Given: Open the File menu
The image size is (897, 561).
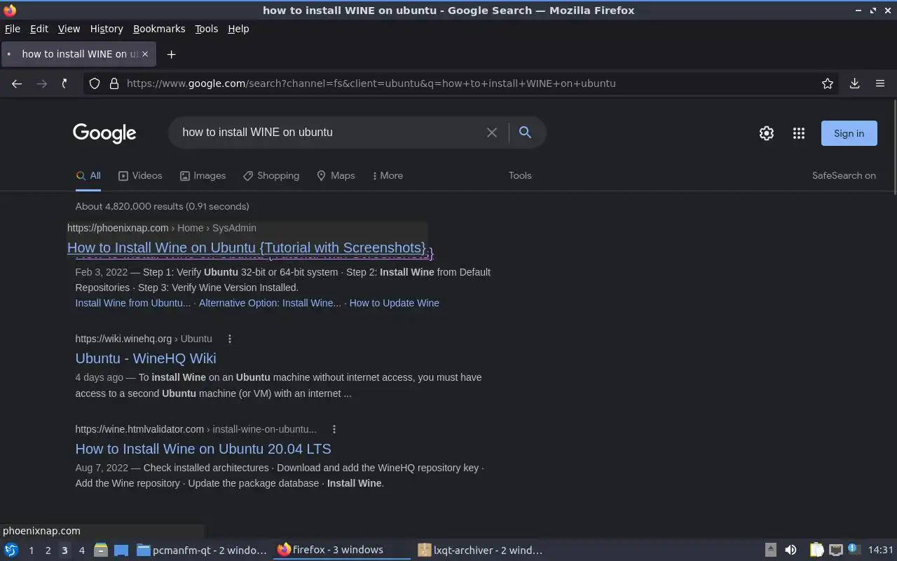Looking at the screenshot, I should [x=13, y=29].
